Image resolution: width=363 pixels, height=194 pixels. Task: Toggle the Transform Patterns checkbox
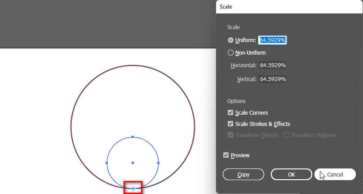pos(286,135)
